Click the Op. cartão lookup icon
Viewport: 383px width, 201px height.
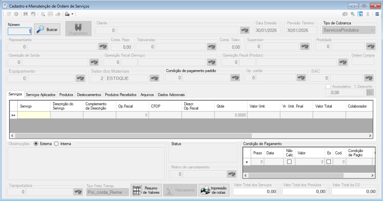(x=301, y=78)
